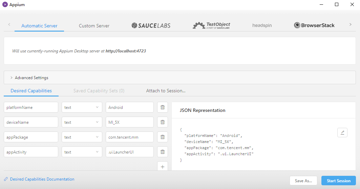The image size is (360, 189).
Task: Show previous server tabs with left arrow
Action: point(9,24)
